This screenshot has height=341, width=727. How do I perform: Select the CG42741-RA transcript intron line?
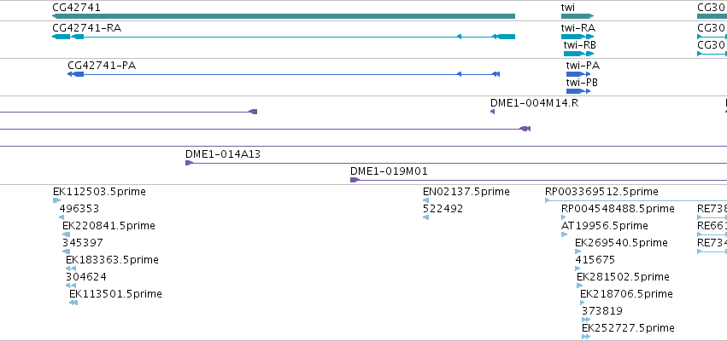click(284, 37)
